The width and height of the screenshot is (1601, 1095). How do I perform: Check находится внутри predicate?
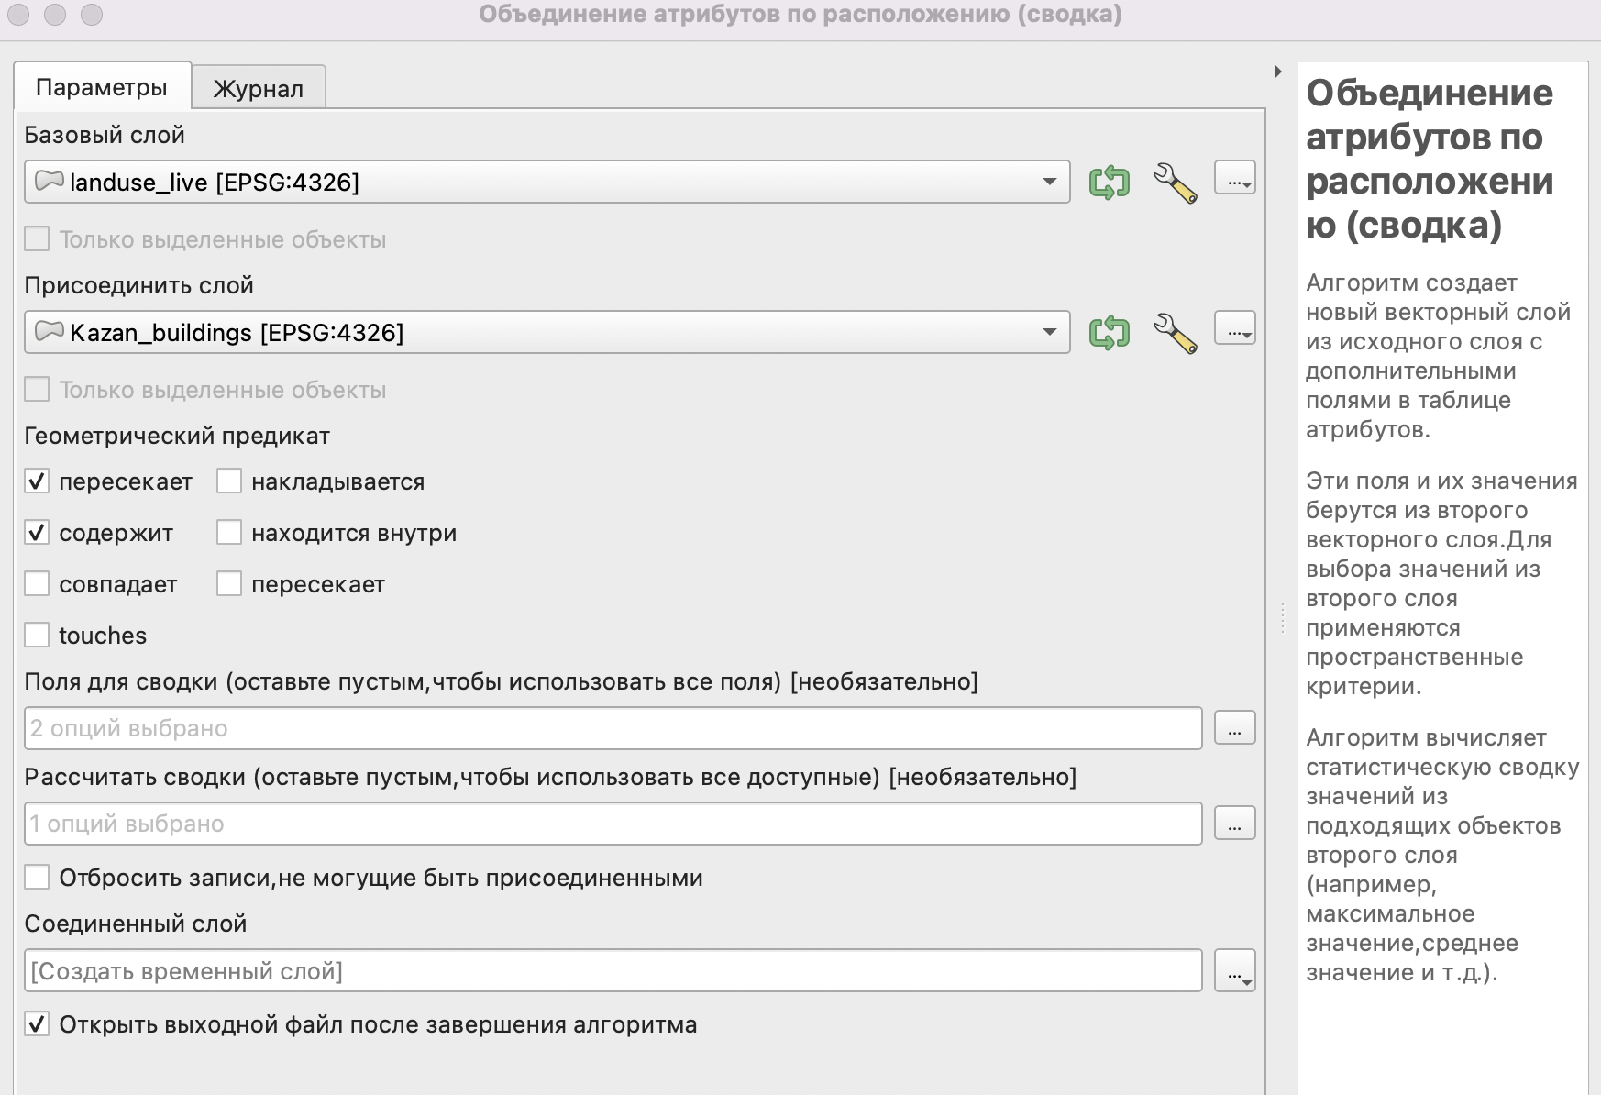229,533
